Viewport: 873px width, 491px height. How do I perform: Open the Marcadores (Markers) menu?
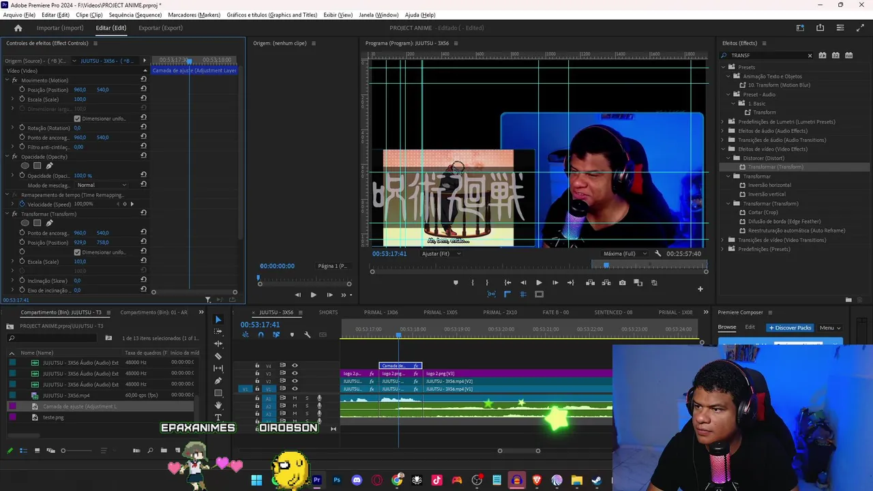click(x=194, y=15)
